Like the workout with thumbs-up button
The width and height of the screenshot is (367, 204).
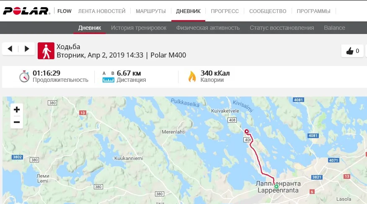click(x=352, y=51)
